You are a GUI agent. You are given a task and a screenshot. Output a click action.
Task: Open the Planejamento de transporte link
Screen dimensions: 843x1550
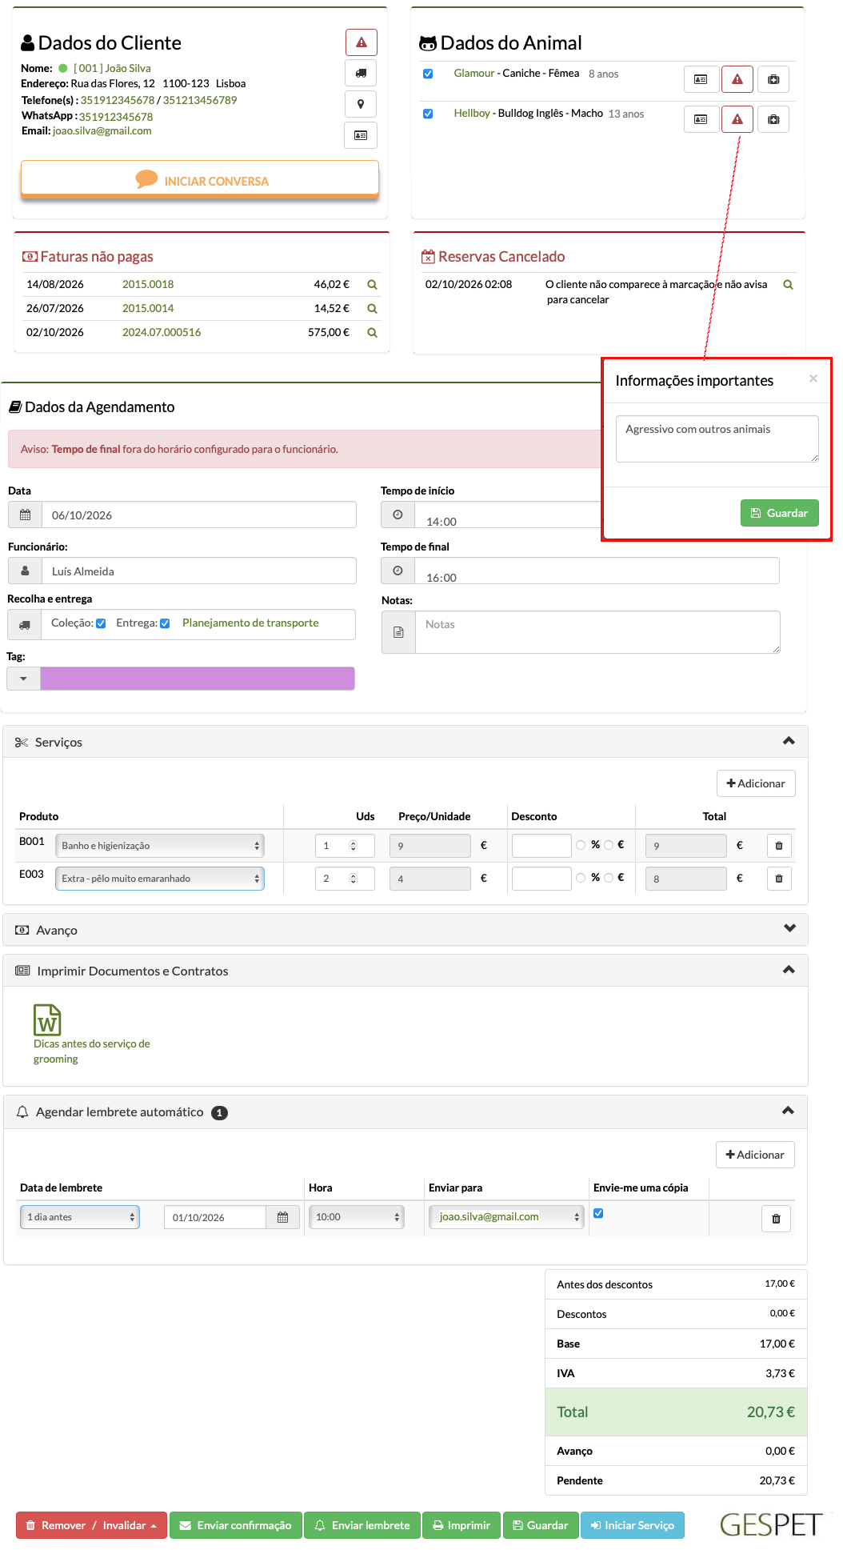tap(250, 623)
